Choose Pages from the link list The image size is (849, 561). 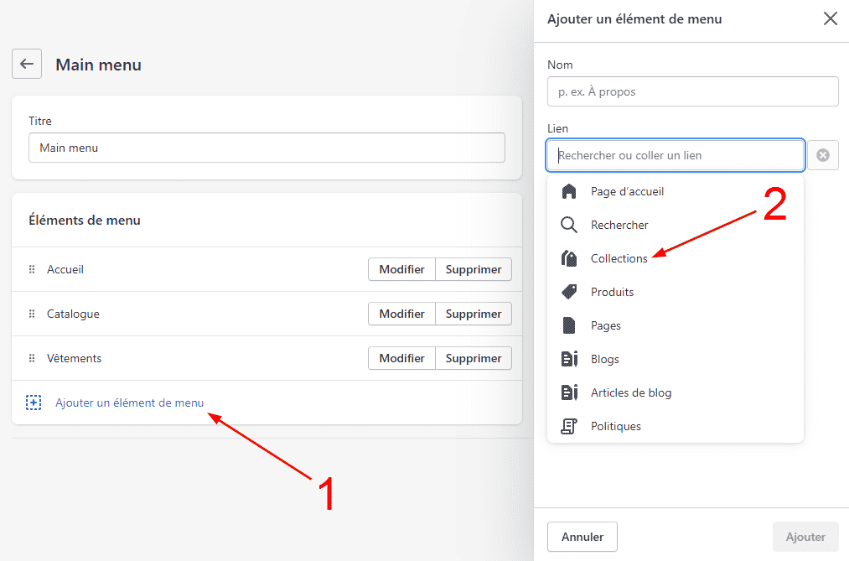[605, 325]
